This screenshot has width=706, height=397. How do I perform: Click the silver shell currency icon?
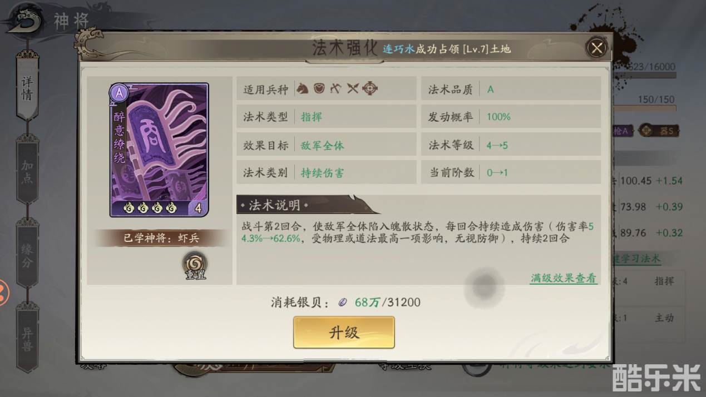[343, 302]
